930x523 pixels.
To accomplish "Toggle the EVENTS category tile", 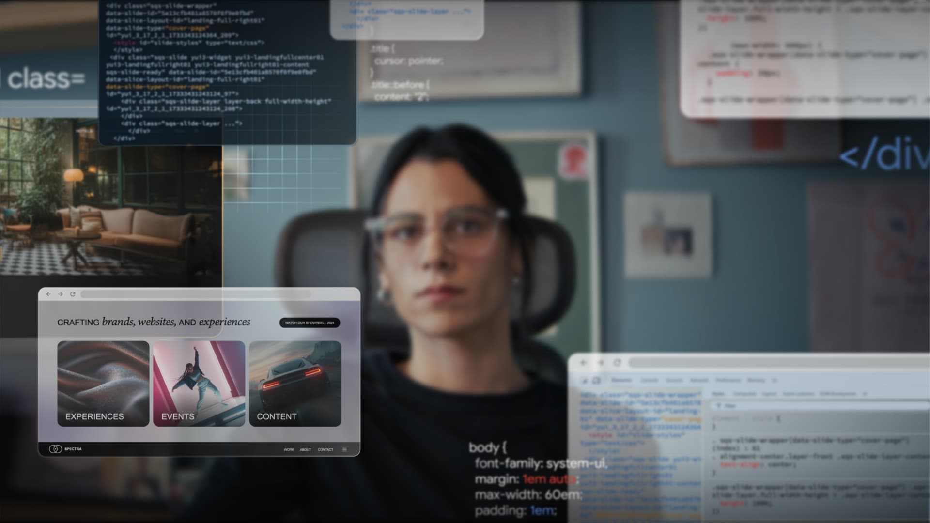I will click(199, 382).
